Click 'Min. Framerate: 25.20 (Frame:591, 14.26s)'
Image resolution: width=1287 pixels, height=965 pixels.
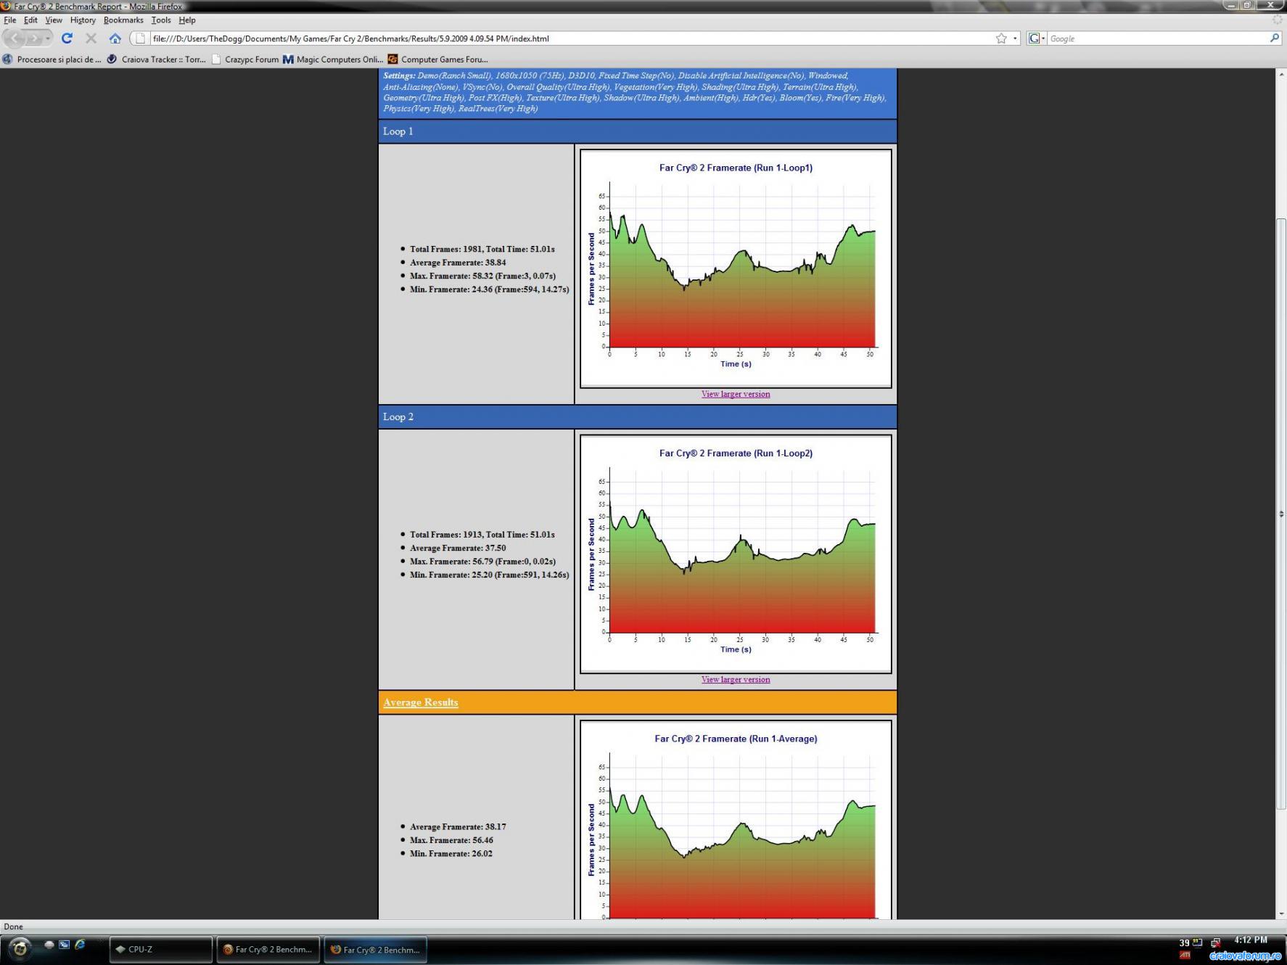(x=490, y=575)
